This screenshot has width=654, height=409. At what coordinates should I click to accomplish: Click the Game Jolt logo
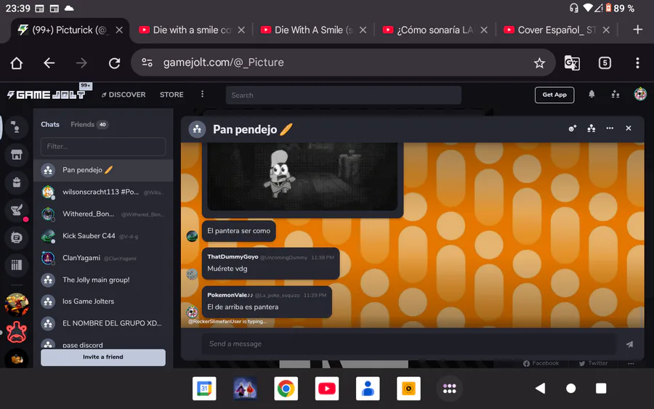click(x=47, y=94)
